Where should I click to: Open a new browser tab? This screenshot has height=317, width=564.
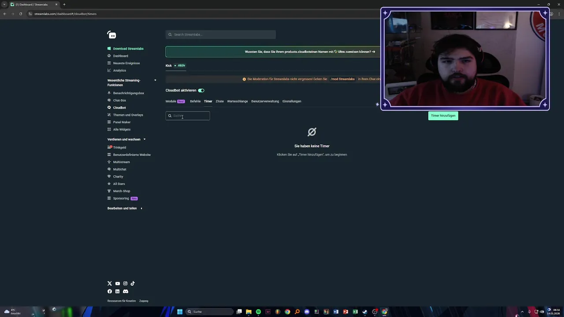64,4
